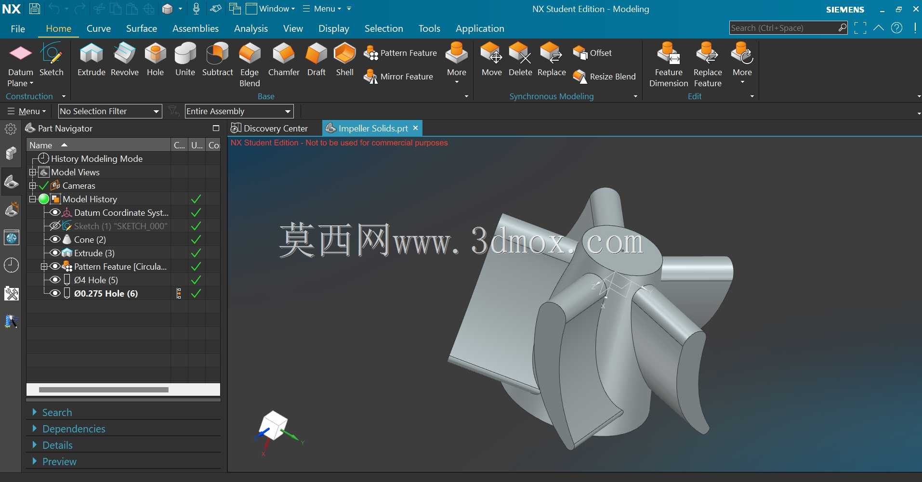Click the Offset button
Image resolution: width=922 pixels, height=482 pixels.
[593, 53]
